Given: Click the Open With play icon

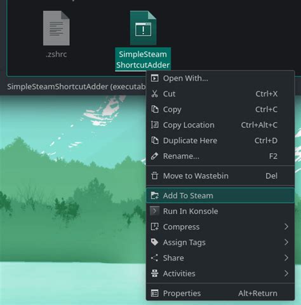Looking at the screenshot, I should point(154,78).
